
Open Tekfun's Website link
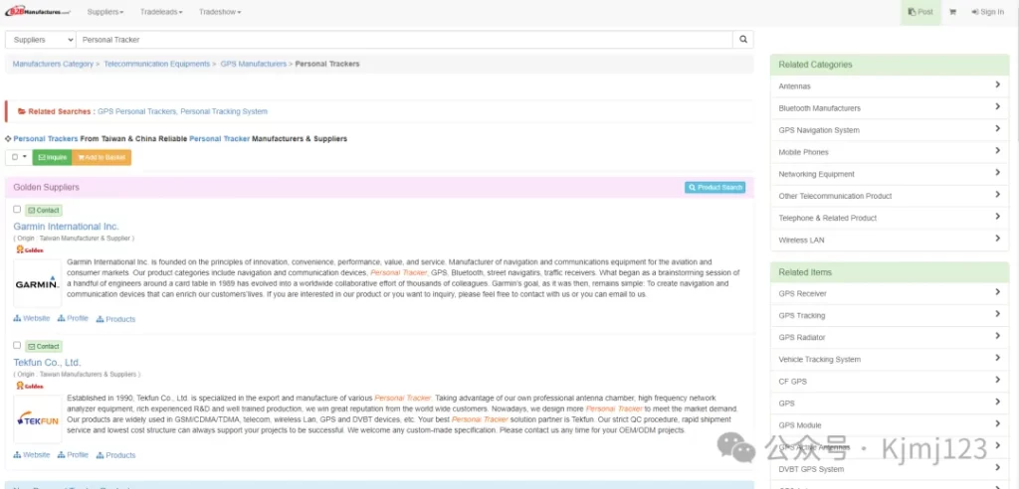pyautogui.click(x=32, y=454)
